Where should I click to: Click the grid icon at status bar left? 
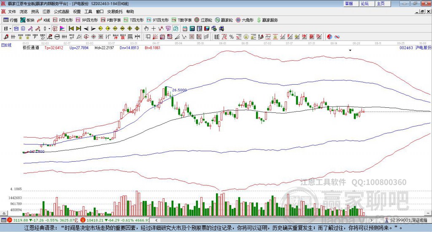[x=3, y=220]
